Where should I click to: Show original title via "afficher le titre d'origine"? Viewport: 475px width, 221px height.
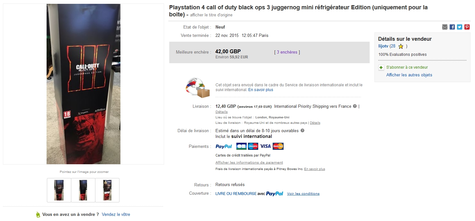211,15
